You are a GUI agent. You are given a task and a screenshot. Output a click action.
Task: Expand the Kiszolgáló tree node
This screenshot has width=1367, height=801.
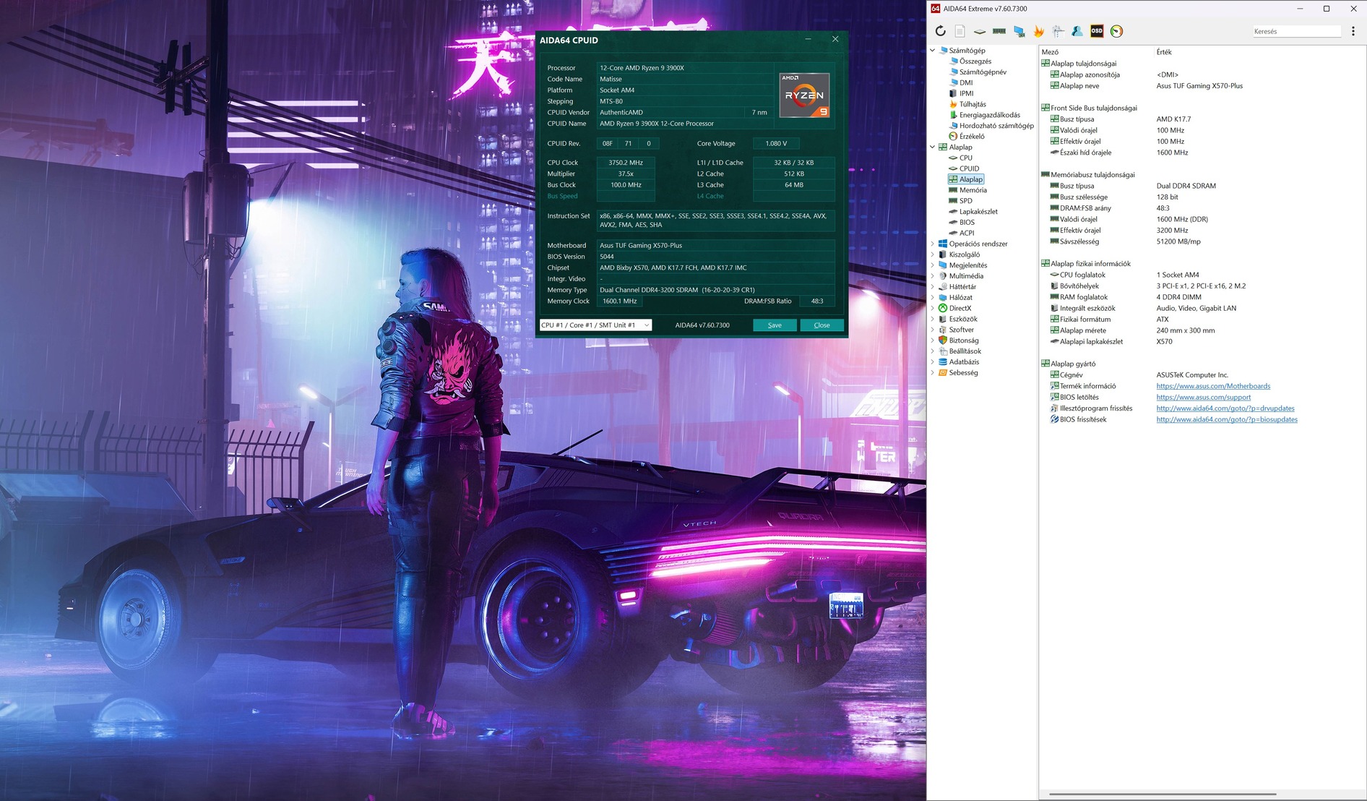[933, 254]
